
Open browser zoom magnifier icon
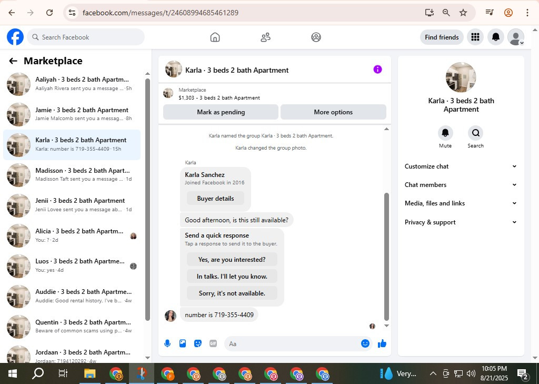[446, 13]
